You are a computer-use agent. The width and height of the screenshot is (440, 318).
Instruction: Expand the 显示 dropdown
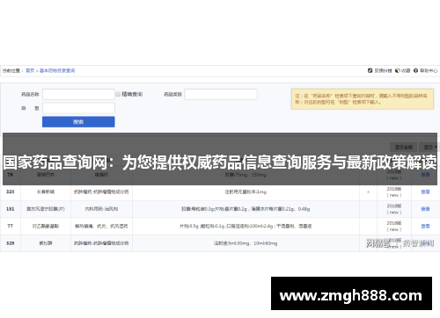click(x=429, y=147)
